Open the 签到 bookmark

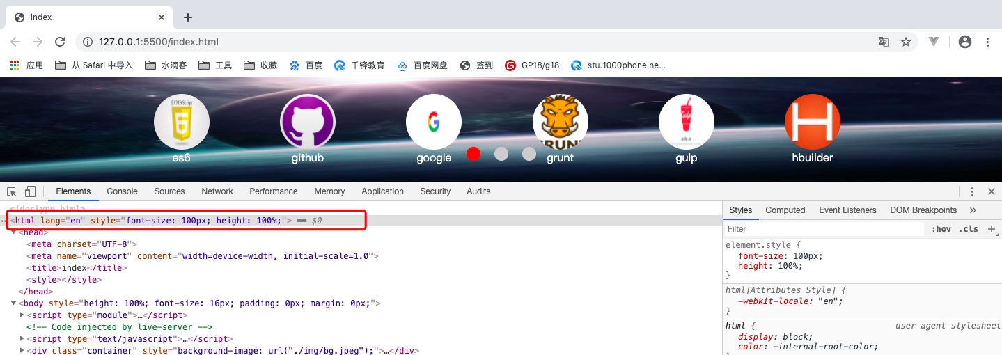coord(476,65)
